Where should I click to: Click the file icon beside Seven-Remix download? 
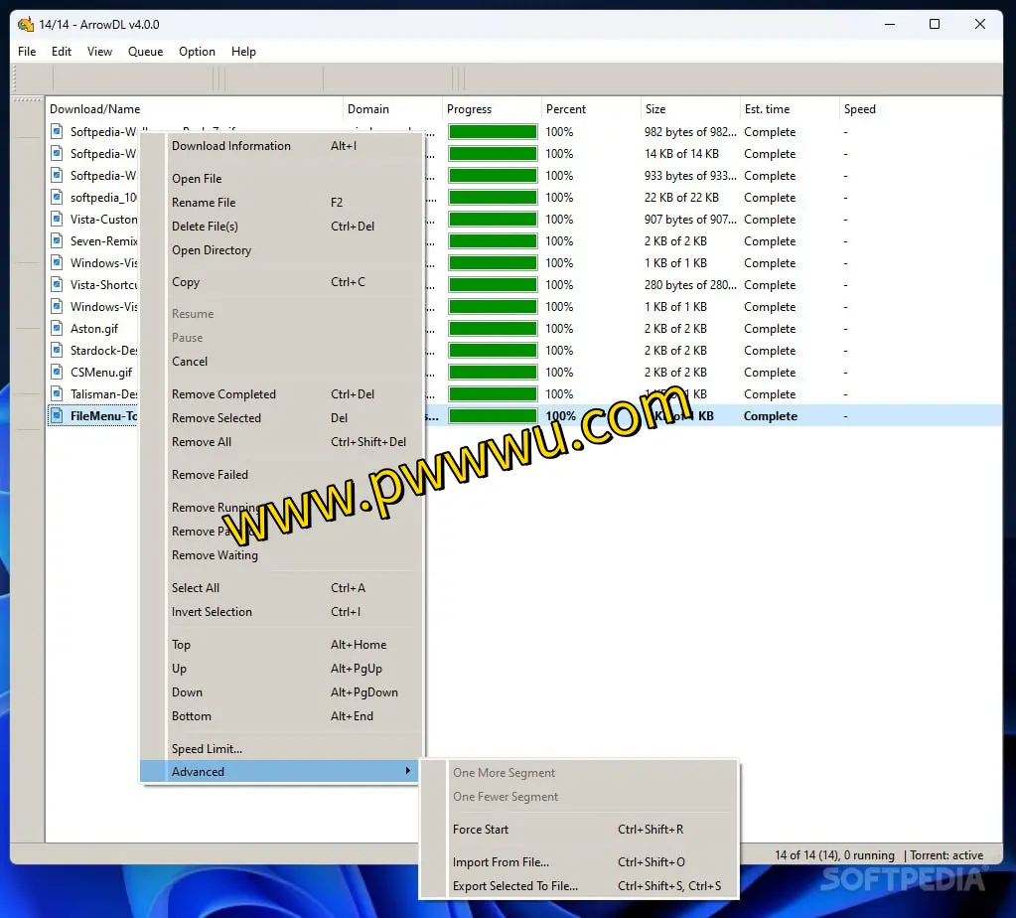[59, 241]
